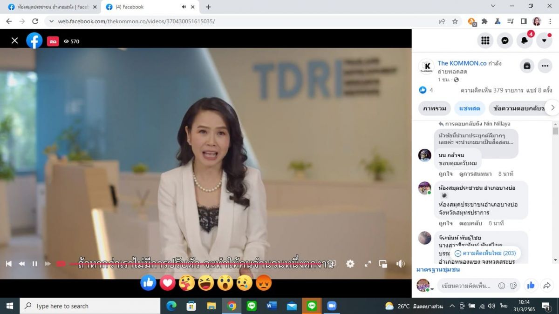Open the account dropdown arrow menu
Image resolution: width=559 pixels, height=314 pixels.
pos(544,40)
